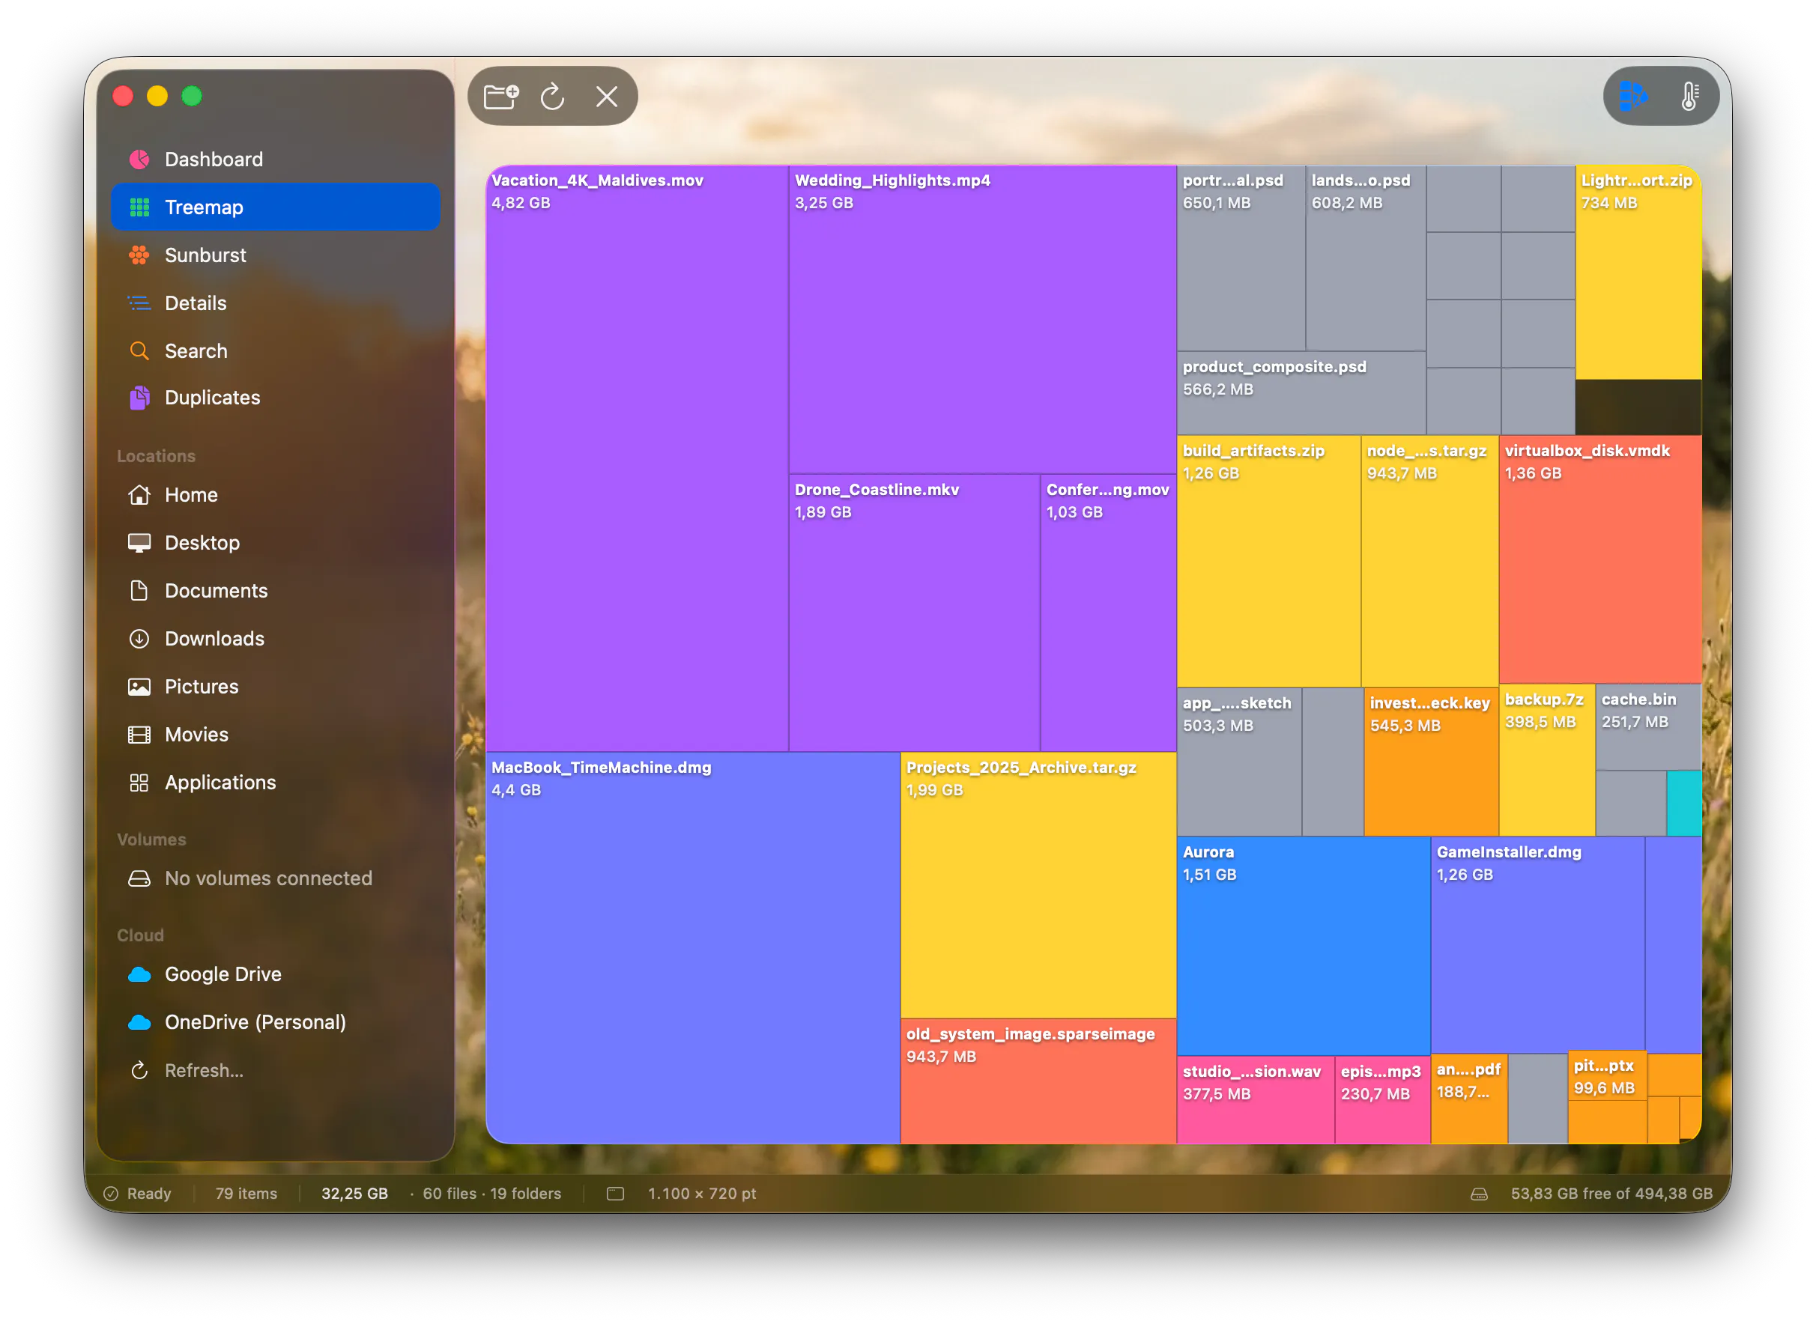Select the Lightr...ort.zip block

tap(1638, 273)
